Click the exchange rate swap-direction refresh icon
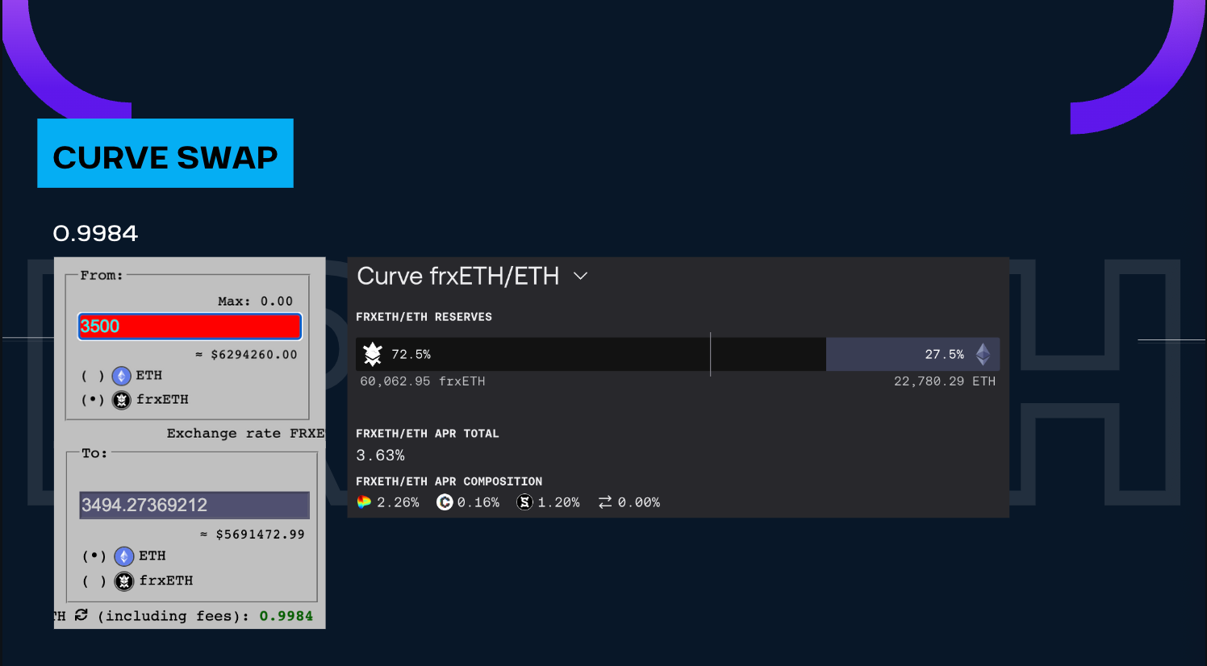 coord(81,615)
